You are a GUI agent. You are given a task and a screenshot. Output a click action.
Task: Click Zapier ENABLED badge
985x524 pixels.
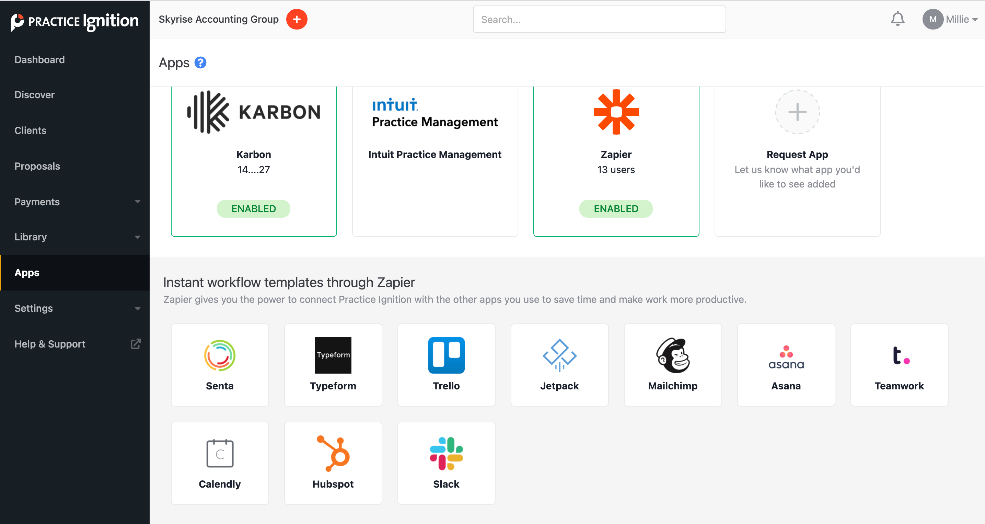pos(616,208)
